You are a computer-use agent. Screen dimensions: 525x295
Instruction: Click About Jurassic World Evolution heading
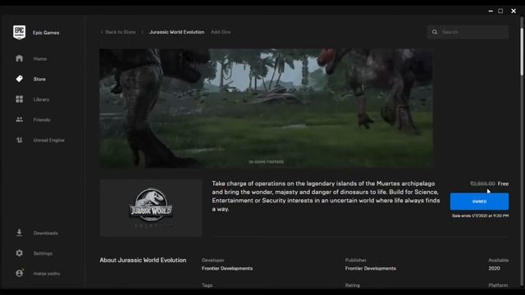point(143,261)
